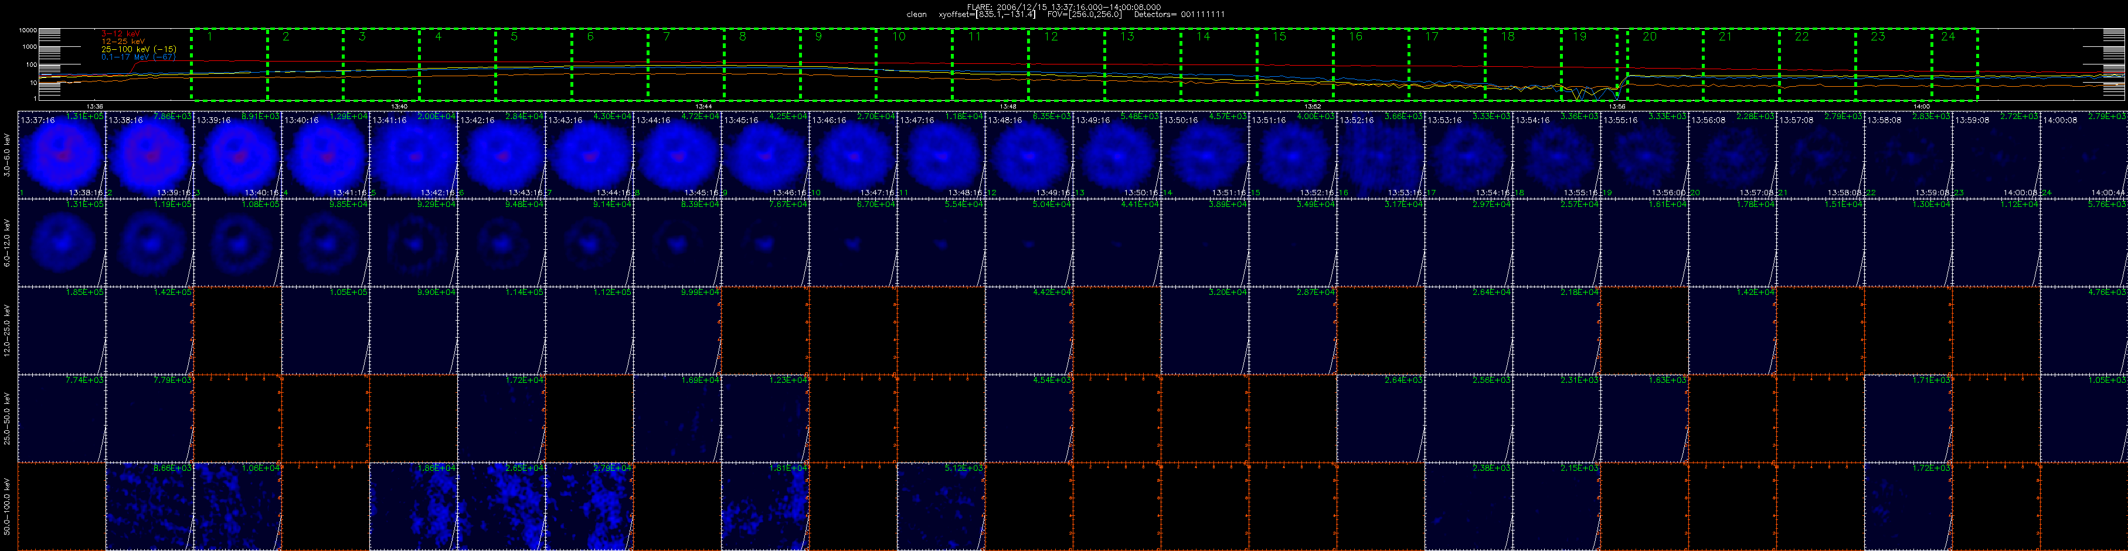The width and height of the screenshot is (2128, 551).
Task: Click the 25.0-50.0 keV image with peak 1.23E+04
Action: (x=765, y=418)
